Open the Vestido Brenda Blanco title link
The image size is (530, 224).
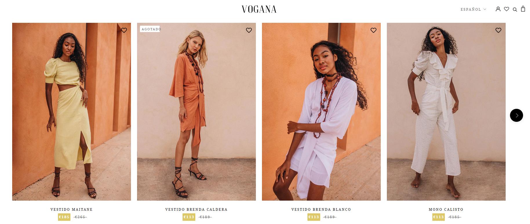(x=321, y=210)
